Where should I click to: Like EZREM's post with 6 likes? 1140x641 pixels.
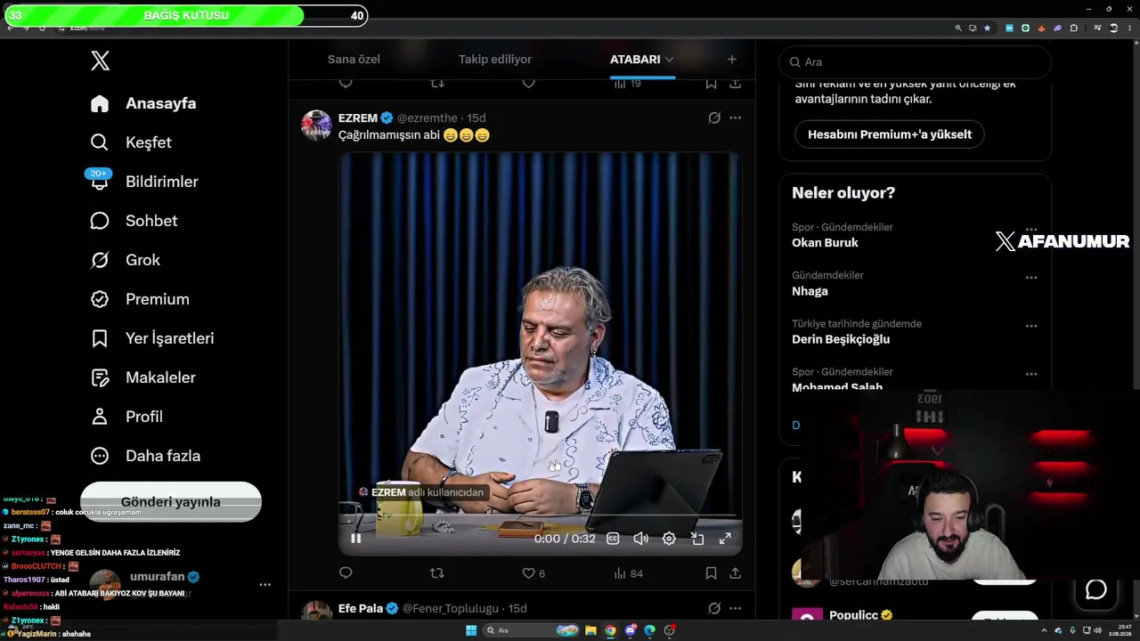coord(533,573)
